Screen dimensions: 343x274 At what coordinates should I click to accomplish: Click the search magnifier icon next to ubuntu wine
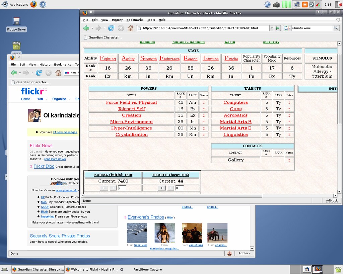[x=336, y=28]
